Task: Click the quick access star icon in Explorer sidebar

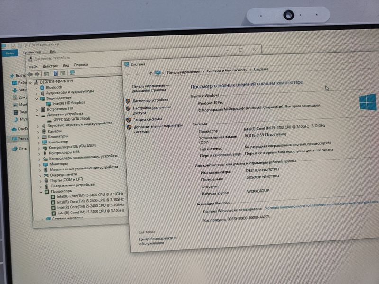Action: (12, 76)
